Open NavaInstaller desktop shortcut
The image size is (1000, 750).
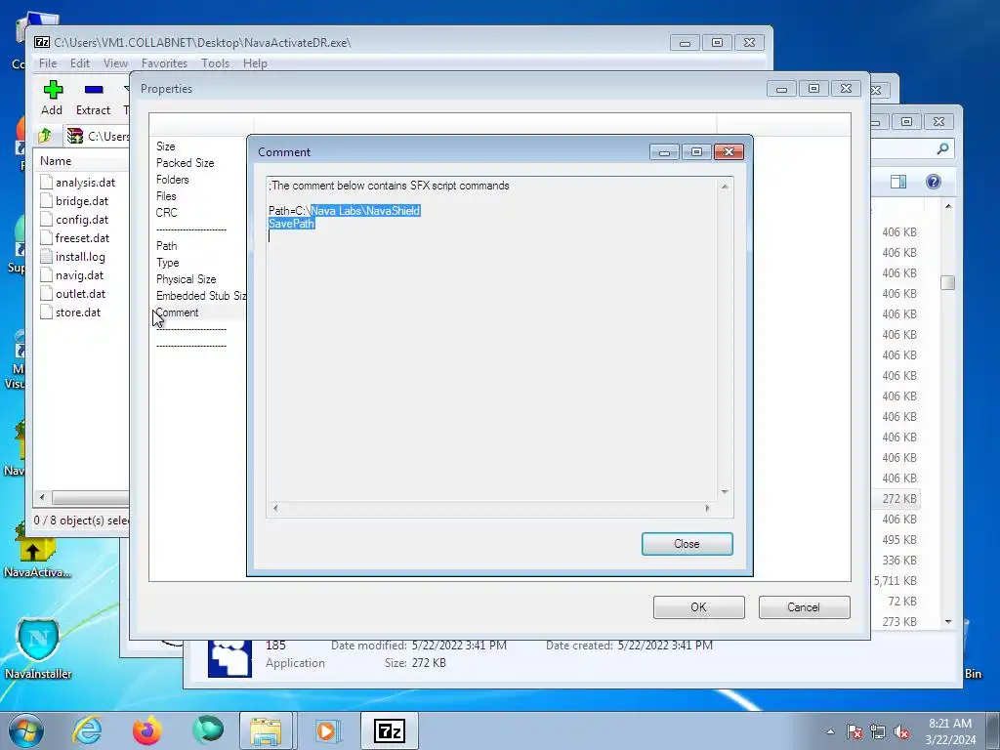38,648
